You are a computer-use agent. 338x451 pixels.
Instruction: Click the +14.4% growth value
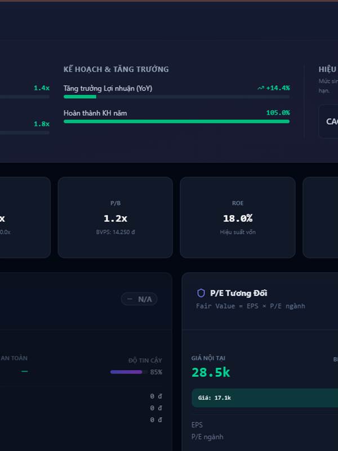[x=278, y=88]
